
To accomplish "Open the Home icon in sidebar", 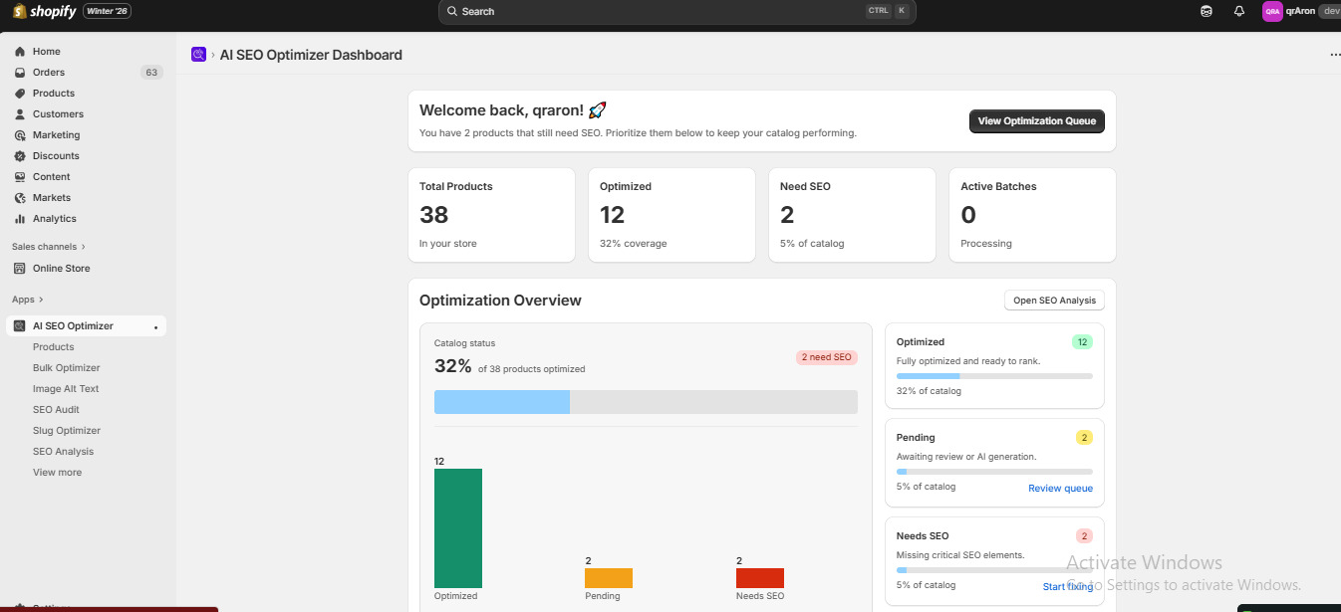I will 20,52.
